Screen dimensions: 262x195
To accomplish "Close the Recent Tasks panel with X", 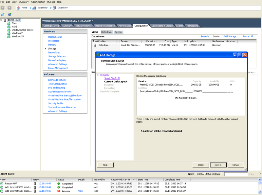I will (260, 174).
